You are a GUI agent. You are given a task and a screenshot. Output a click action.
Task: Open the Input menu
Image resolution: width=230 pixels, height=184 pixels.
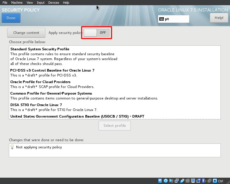[x=41, y=3]
